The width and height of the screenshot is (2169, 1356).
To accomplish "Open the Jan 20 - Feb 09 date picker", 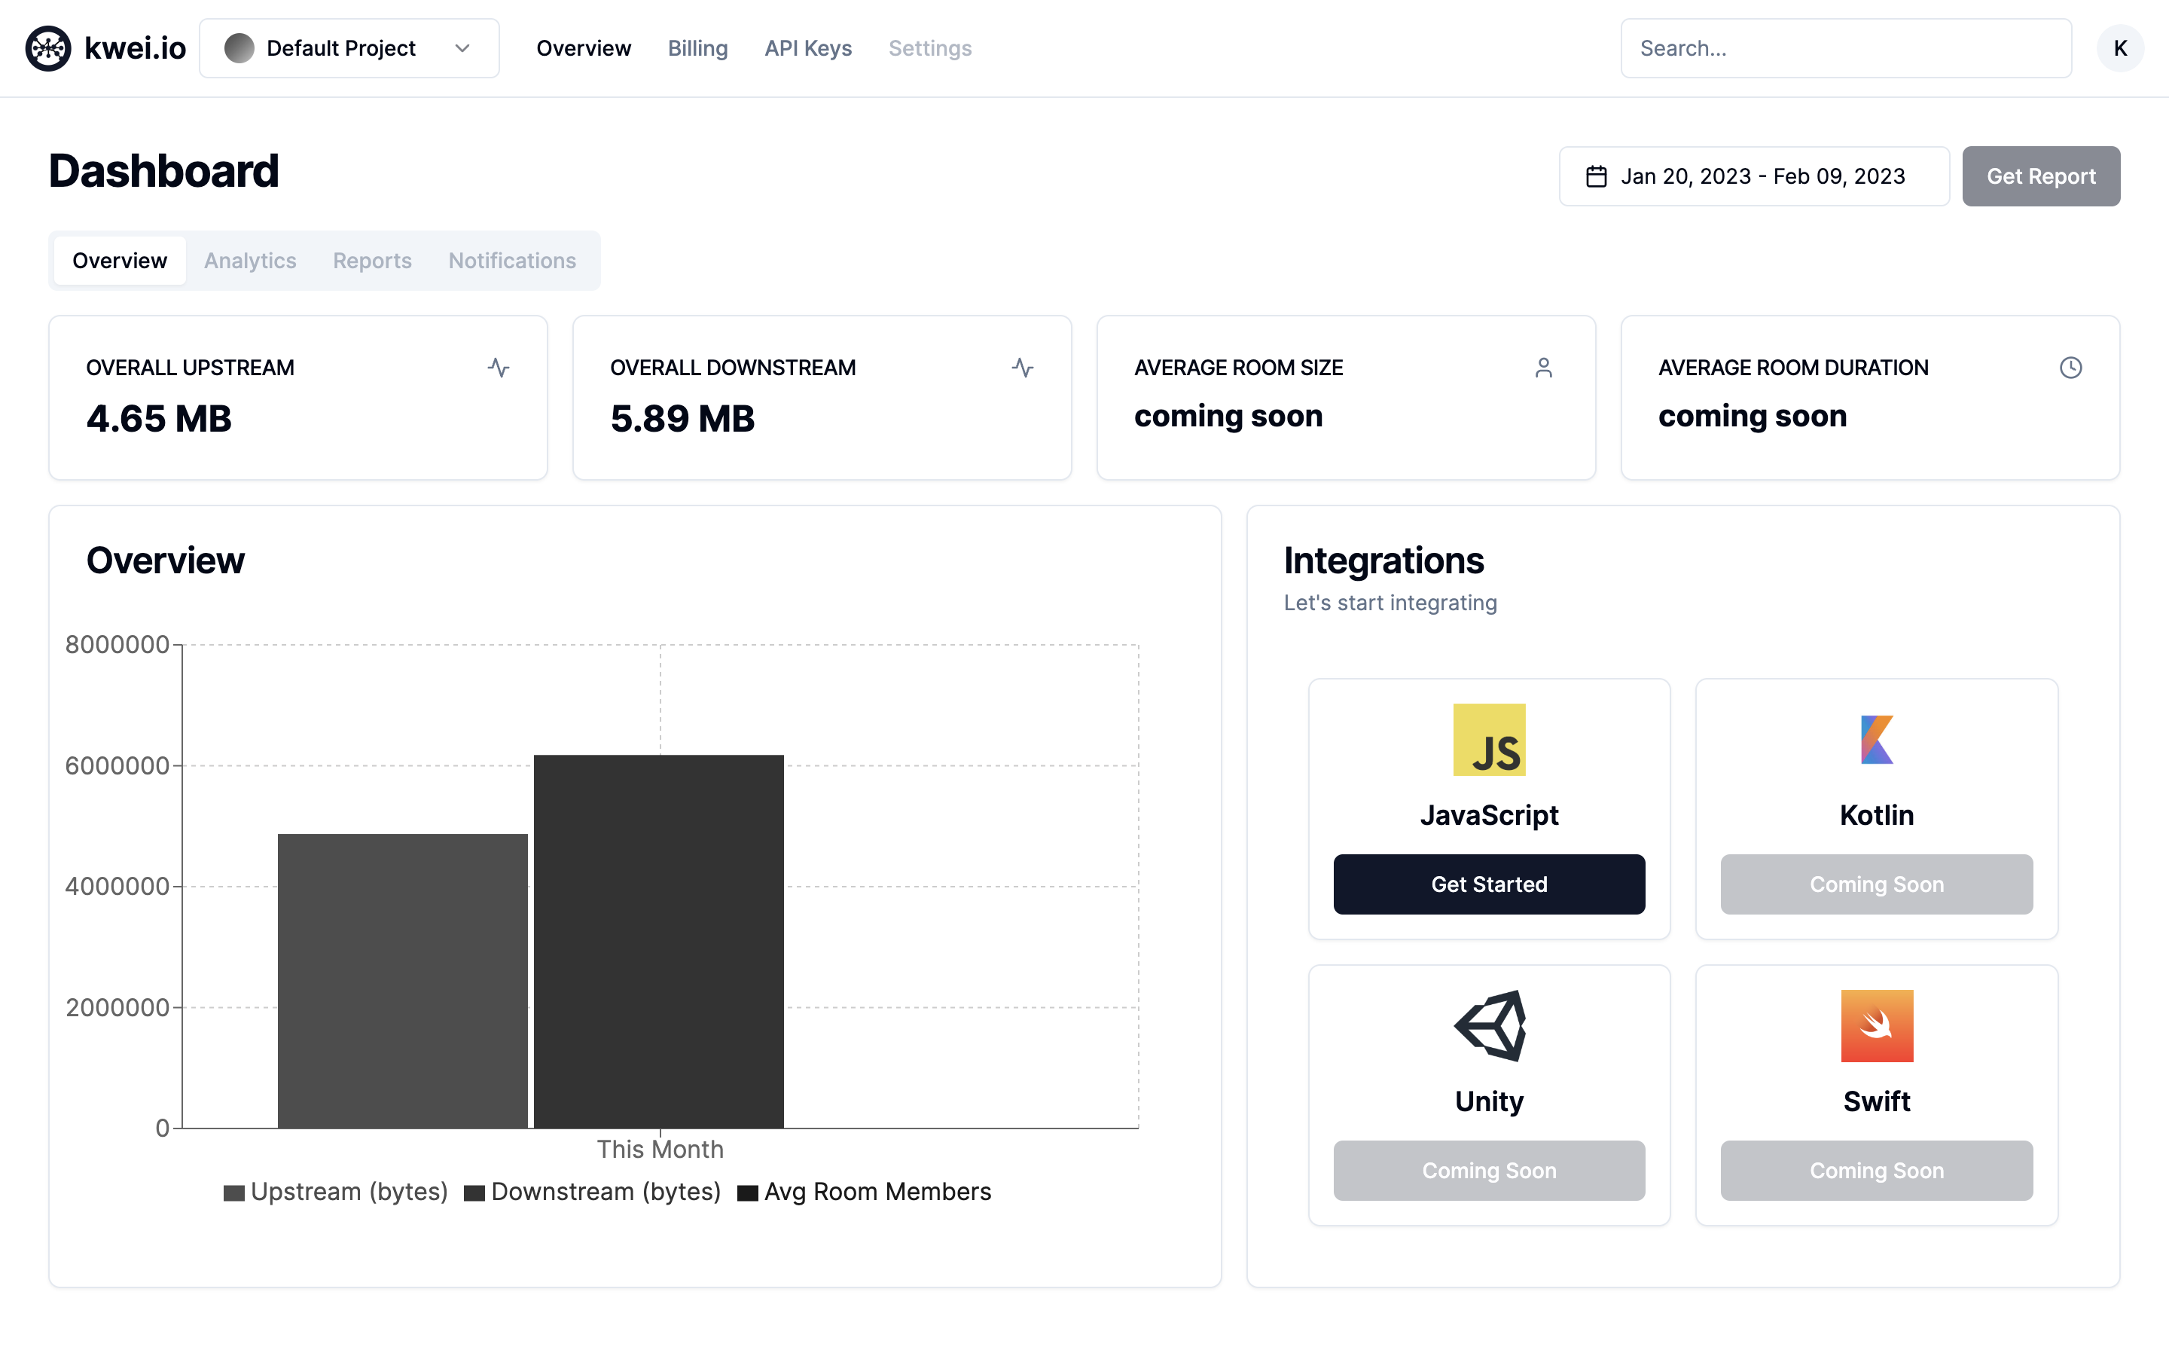I will (1754, 177).
